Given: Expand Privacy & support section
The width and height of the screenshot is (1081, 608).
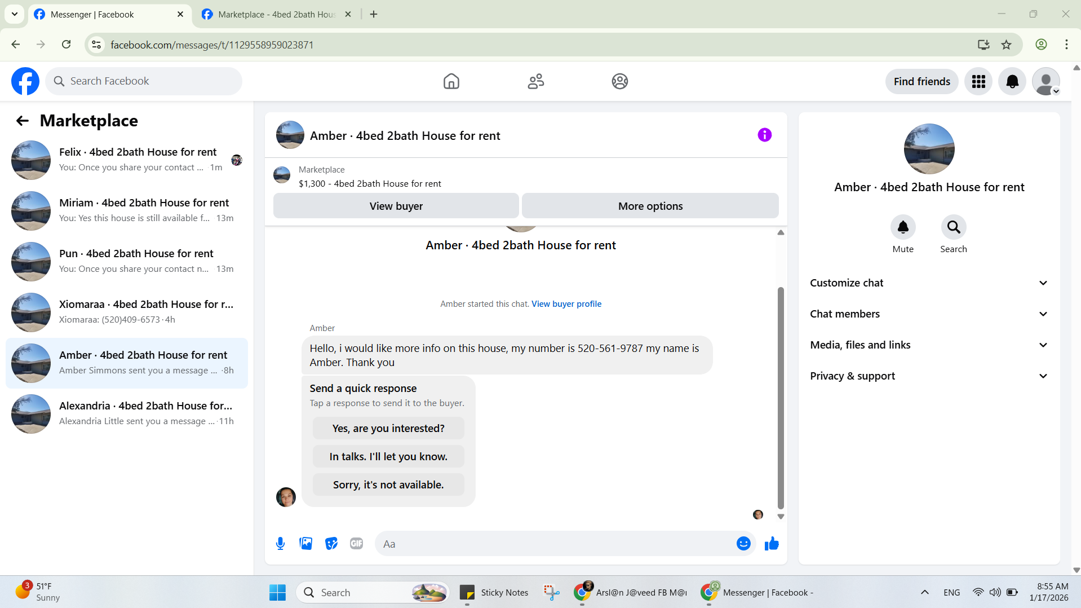Looking at the screenshot, I should pos(929,376).
